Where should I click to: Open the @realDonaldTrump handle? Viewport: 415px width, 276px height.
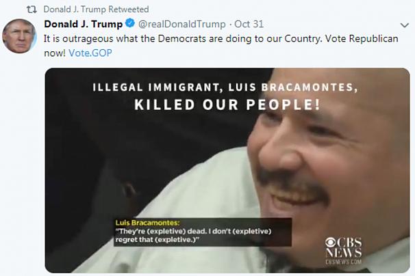coord(182,24)
